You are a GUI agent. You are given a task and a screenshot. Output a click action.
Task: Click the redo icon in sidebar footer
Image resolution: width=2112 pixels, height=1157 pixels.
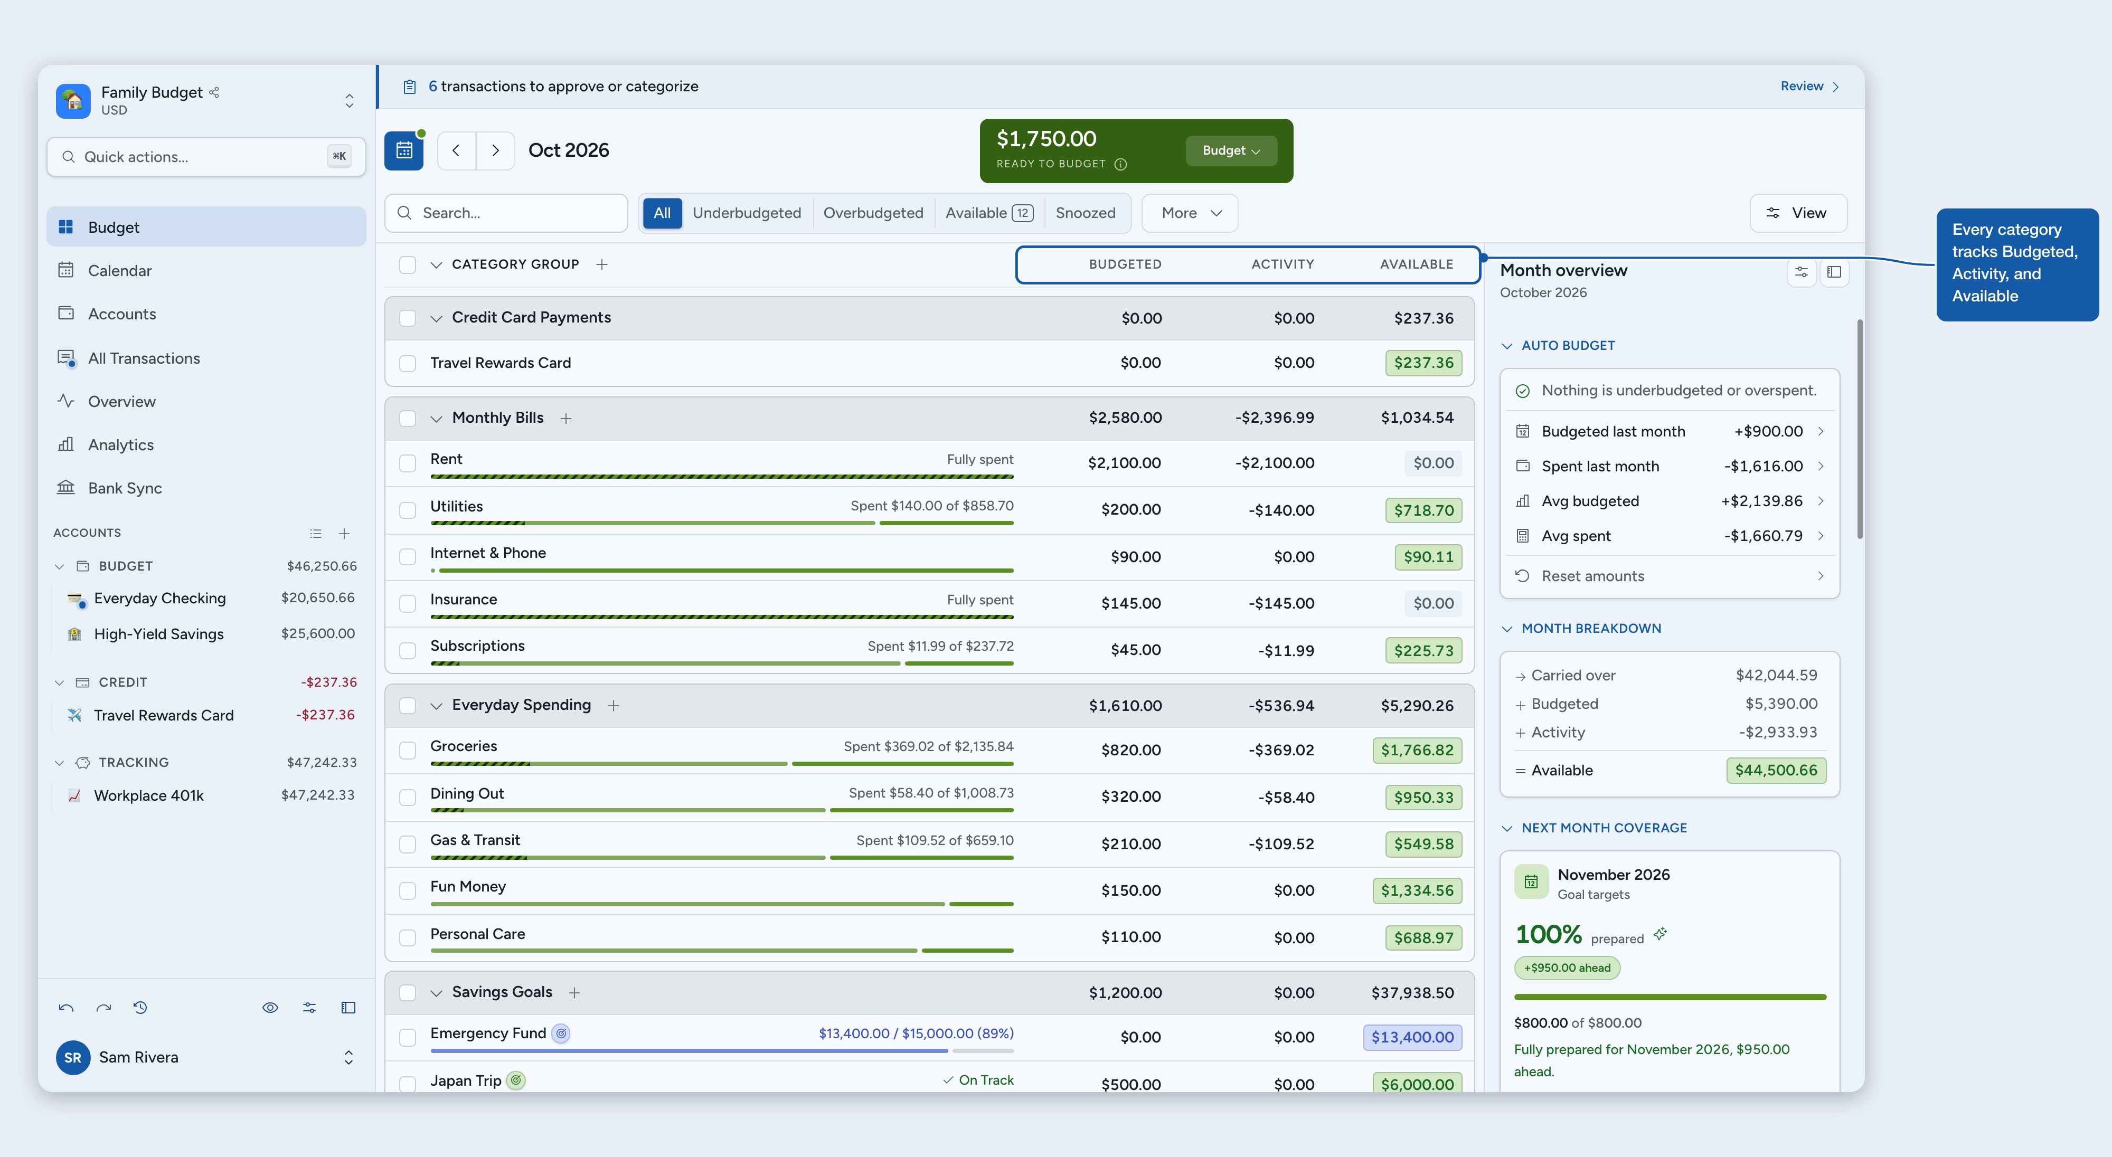tap(103, 1008)
